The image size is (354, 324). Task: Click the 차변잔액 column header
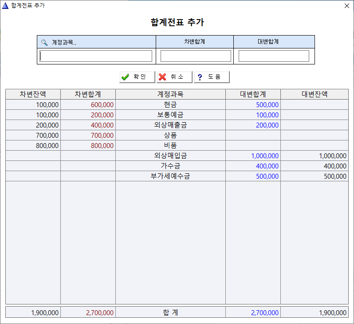coord(33,94)
